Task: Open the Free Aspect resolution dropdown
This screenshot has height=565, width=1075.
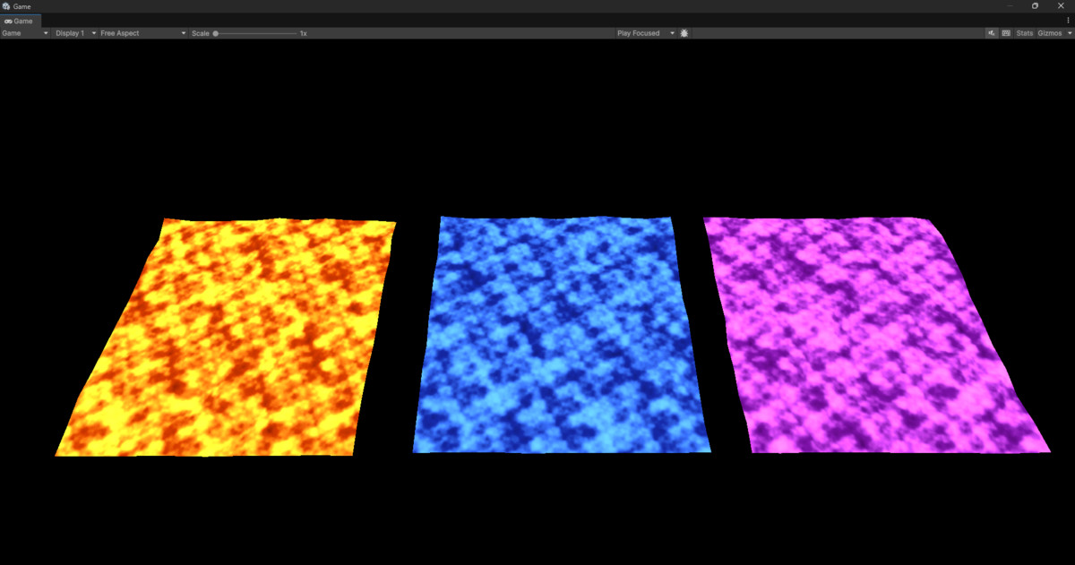Action: (x=143, y=33)
